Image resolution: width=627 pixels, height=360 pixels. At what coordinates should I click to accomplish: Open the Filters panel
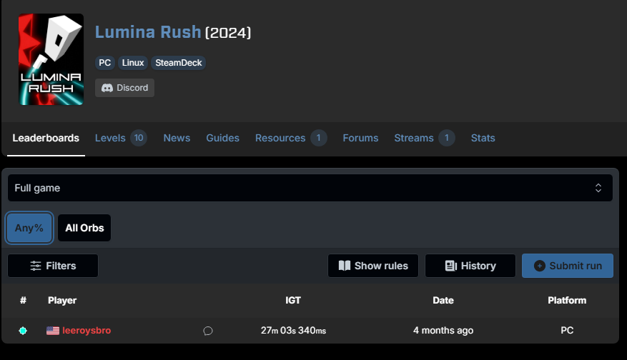(53, 266)
